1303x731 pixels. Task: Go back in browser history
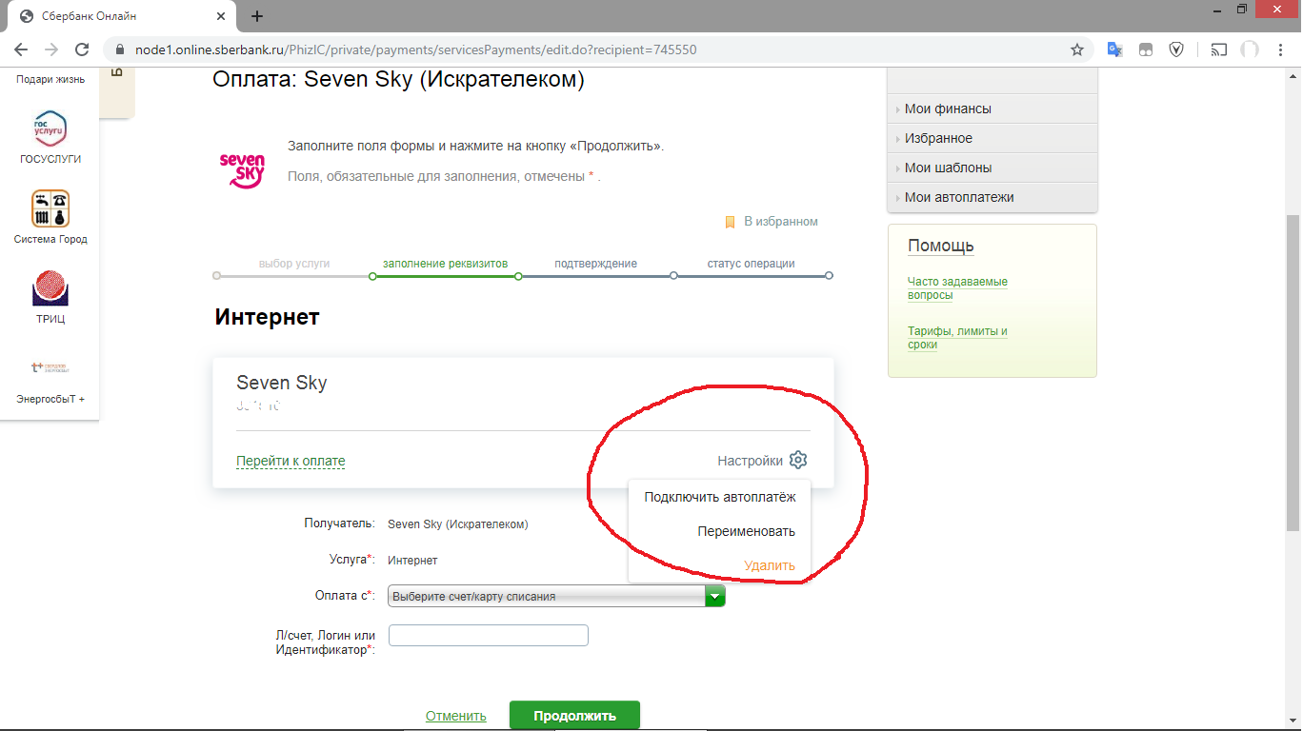21,49
